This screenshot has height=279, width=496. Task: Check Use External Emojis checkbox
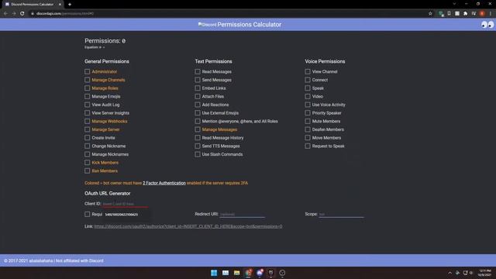[198, 113]
